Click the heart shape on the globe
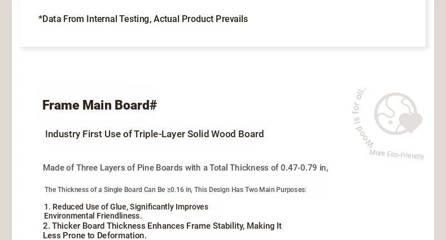This screenshot has width=446, height=240. 410,122
